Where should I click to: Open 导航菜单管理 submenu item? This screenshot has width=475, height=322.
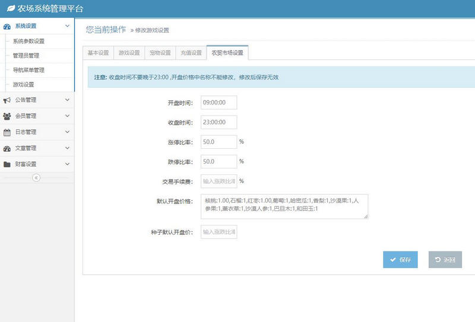click(37, 70)
